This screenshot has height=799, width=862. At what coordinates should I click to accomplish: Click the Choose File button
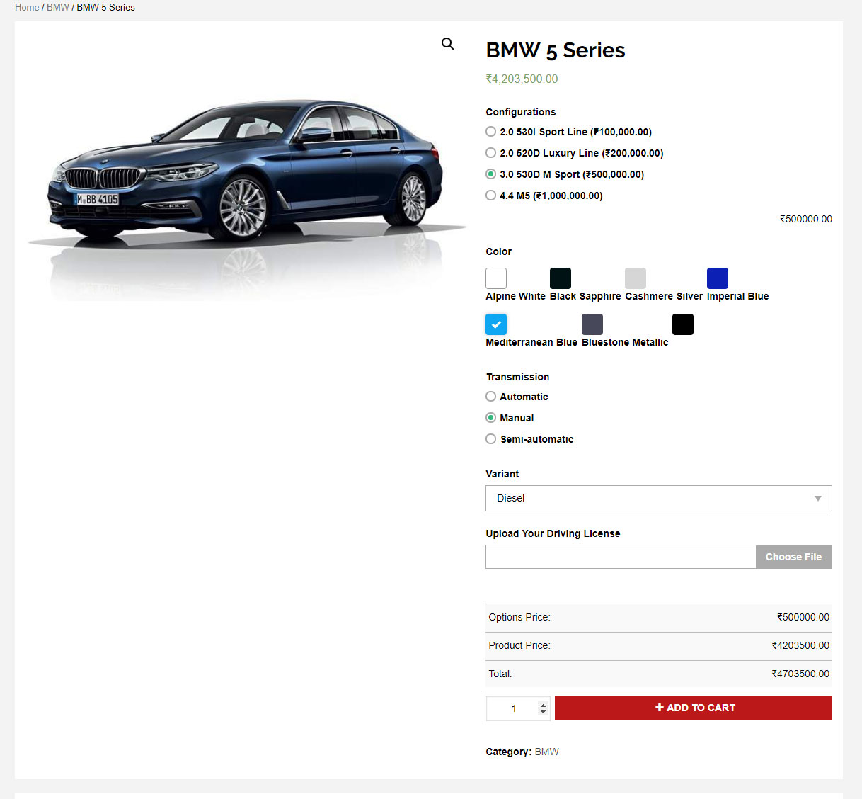(x=794, y=557)
